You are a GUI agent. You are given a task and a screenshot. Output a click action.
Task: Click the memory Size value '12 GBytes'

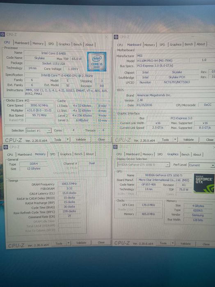point(34,169)
